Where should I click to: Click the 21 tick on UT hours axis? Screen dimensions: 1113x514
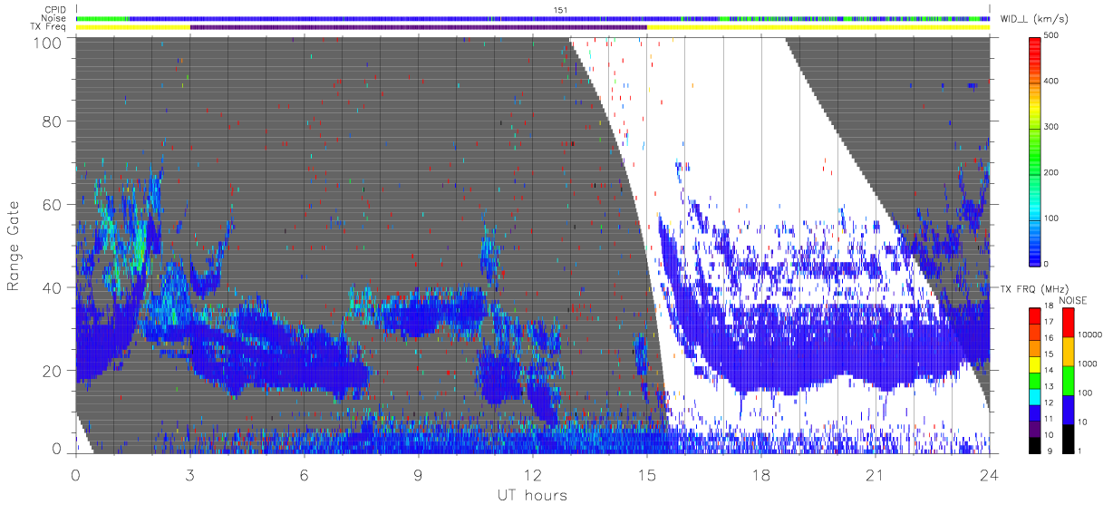(875, 474)
